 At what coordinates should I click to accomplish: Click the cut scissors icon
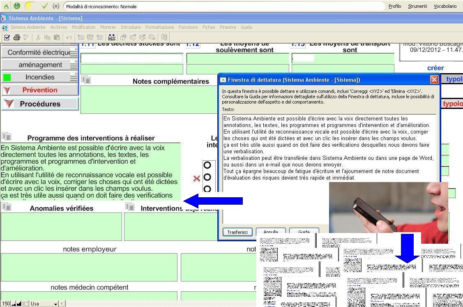[38, 37]
